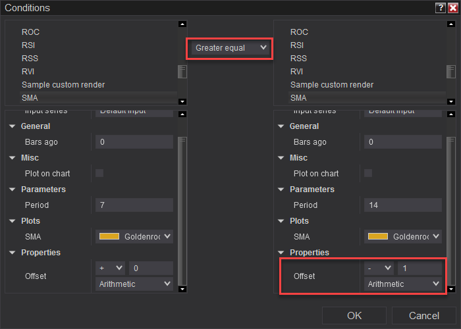Click the left Offset value field
The width and height of the screenshot is (461, 329).
click(x=151, y=268)
